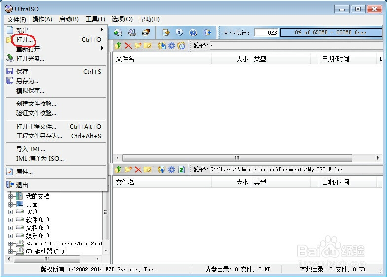The image size is (387, 277).
Task: Sort image list by 文件名 column header
Action: [162, 59]
